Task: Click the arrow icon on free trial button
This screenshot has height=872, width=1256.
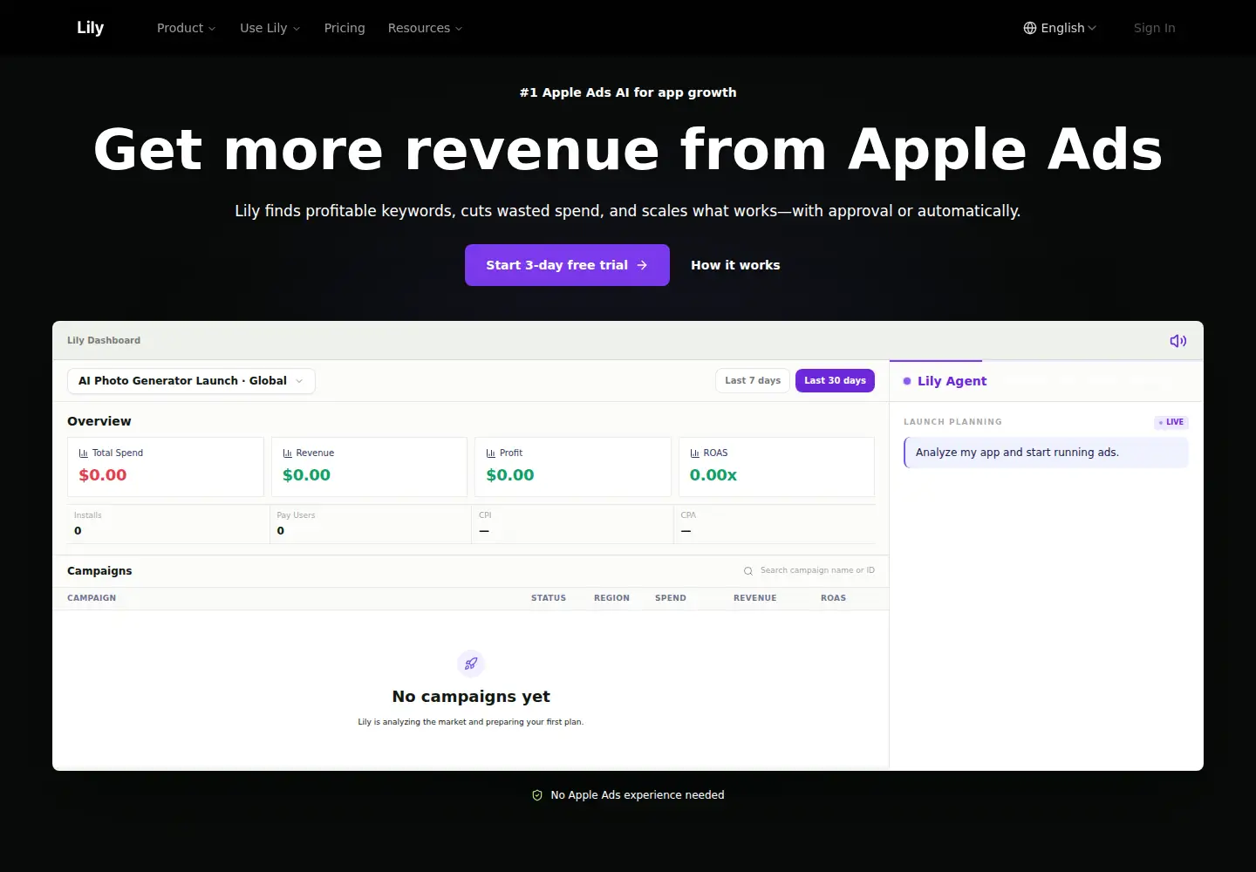Action: click(642, 265)
